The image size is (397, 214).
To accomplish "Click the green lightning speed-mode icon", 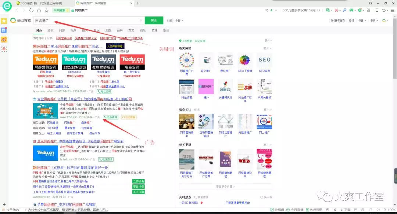I will (x=271, y=10).
